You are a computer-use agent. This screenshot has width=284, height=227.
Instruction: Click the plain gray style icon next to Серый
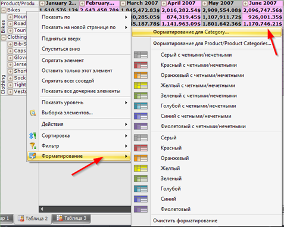click(x=141, y=138)
